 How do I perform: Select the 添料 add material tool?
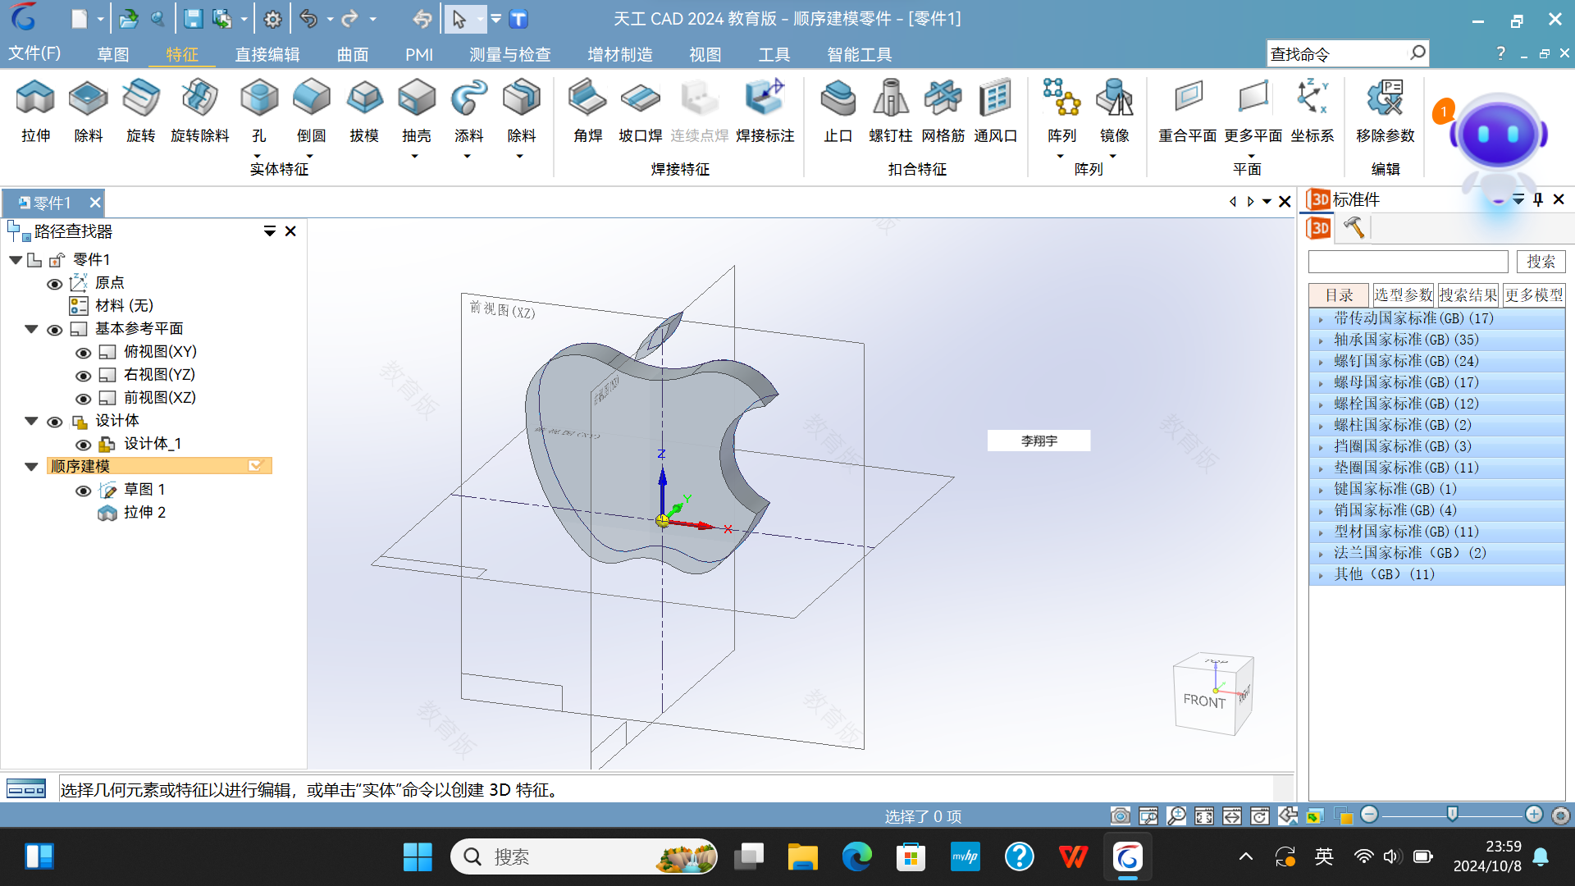tap(469, 110)
